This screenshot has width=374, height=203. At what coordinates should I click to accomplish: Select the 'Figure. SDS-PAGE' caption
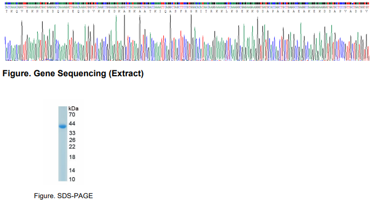click(64, 196)
